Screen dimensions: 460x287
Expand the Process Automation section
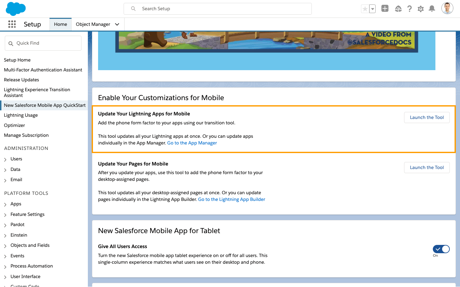[5, 266]
